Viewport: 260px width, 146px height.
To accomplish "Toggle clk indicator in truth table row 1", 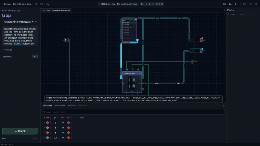I will point(47,123).
